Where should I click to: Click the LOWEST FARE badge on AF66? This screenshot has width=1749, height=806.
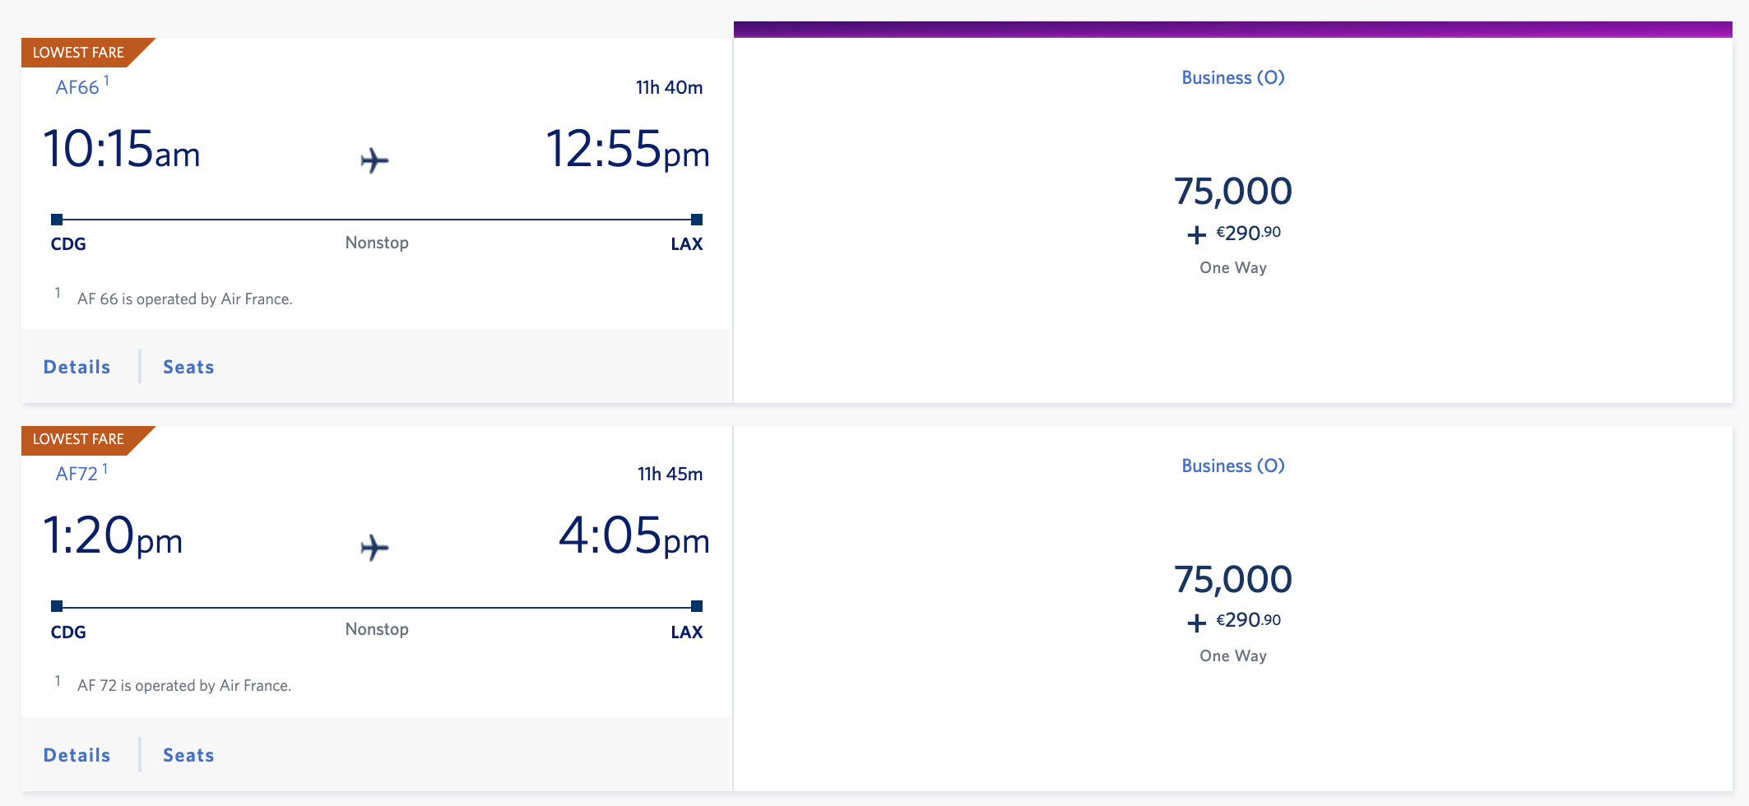(x=79, y=53)
